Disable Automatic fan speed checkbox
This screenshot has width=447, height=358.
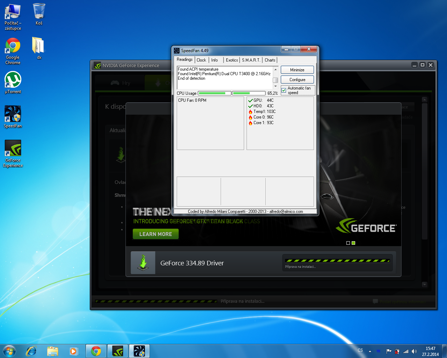(284, 90)
